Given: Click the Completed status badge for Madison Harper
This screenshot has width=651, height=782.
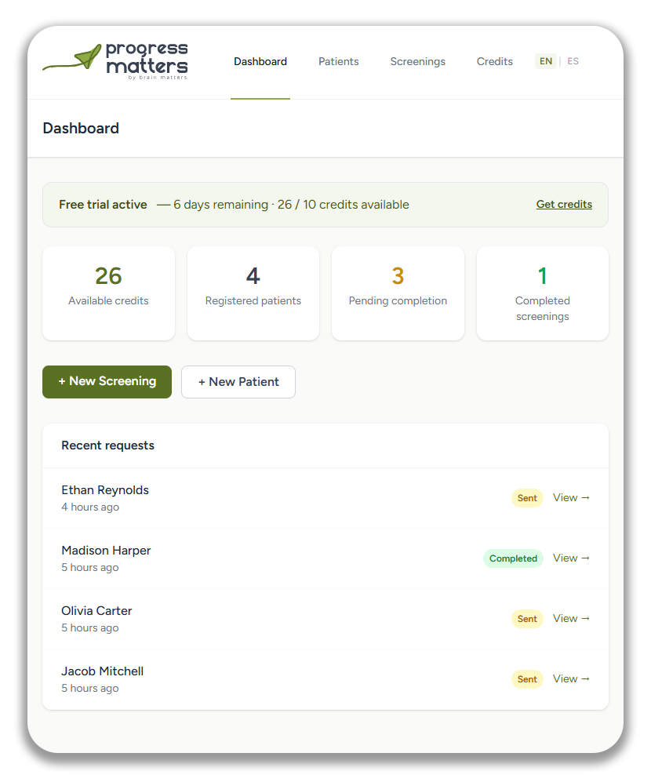Looking at the screenshot, I should click(x=513, y=558).
